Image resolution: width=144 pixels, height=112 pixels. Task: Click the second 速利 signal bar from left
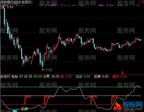45,101
